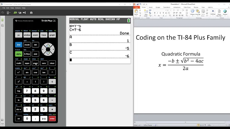
Task: Switch to the Design tab in PowerPoint
Action: [x=158, y=7]
